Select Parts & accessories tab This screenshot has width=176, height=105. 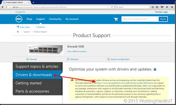pyautogui.click(x=38, y=91)
